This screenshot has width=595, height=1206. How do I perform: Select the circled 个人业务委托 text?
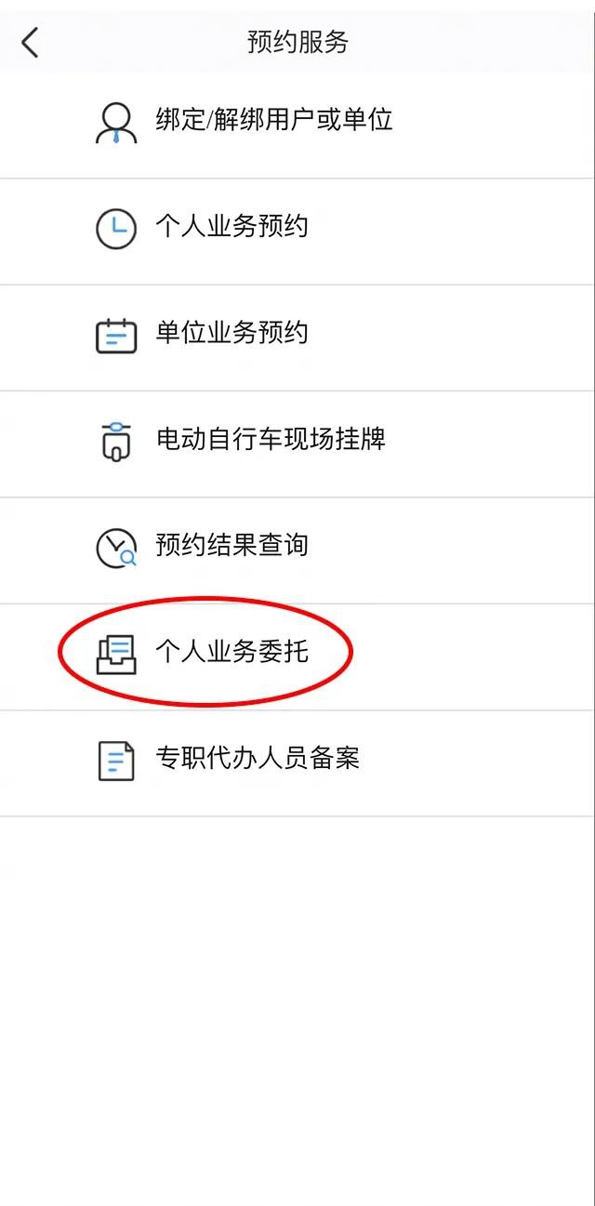[x=231, y=651]
